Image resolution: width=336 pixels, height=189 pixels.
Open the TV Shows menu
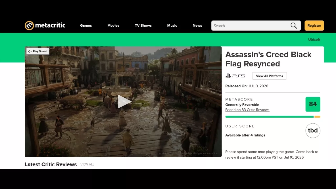[x=143, y=25]
